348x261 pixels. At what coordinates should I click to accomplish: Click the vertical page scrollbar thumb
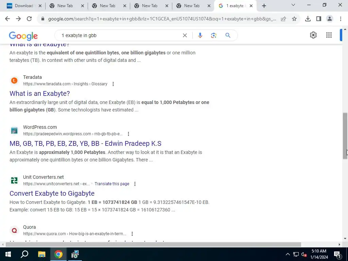(x=345, y=136)
